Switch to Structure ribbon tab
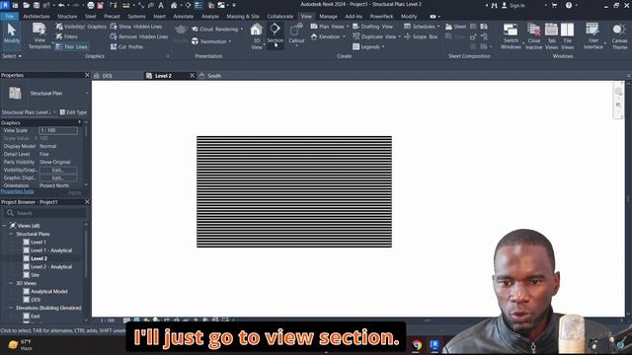This screenshot has width=632, height=355. point(67,17)
